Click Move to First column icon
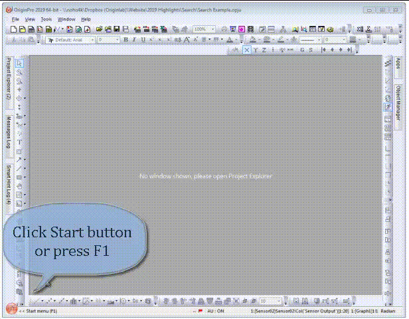Image resolution: width=409 pixels, height=319 pixels. (323, 50)
